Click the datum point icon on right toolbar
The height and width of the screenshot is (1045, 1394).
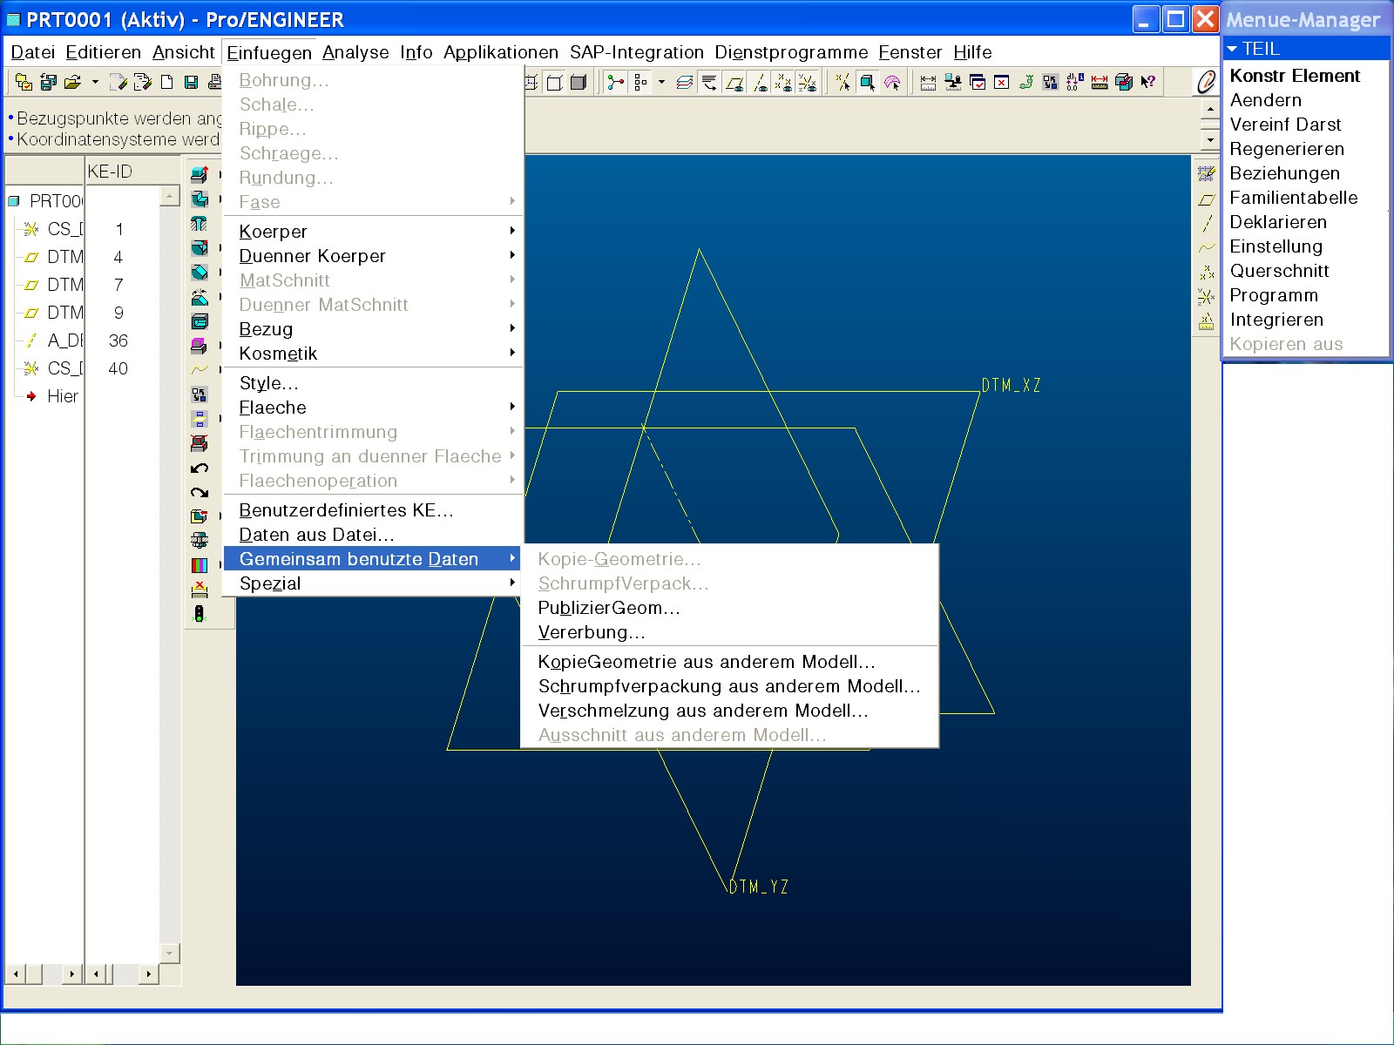tap(1207, 273)
